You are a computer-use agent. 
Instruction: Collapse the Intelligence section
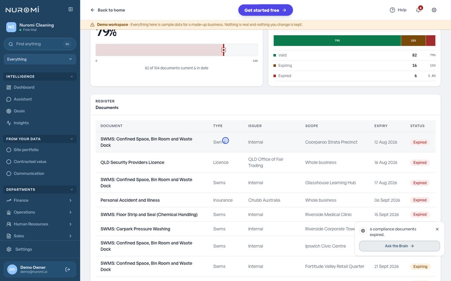pyautogui.click(x=40, y=77)
